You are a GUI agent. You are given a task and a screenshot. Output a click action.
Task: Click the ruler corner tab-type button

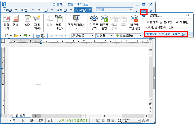coord(3,41)
